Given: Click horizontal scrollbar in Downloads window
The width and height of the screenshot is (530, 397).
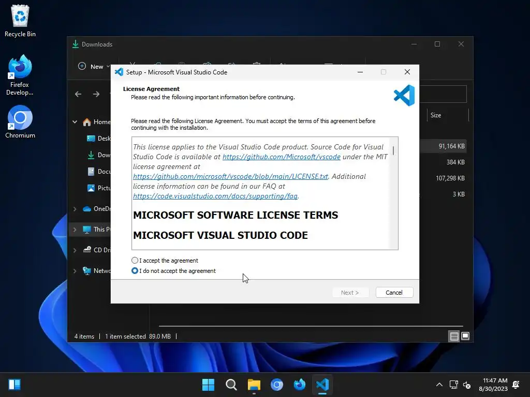Looking at the screenshot, I should point(311,326).
